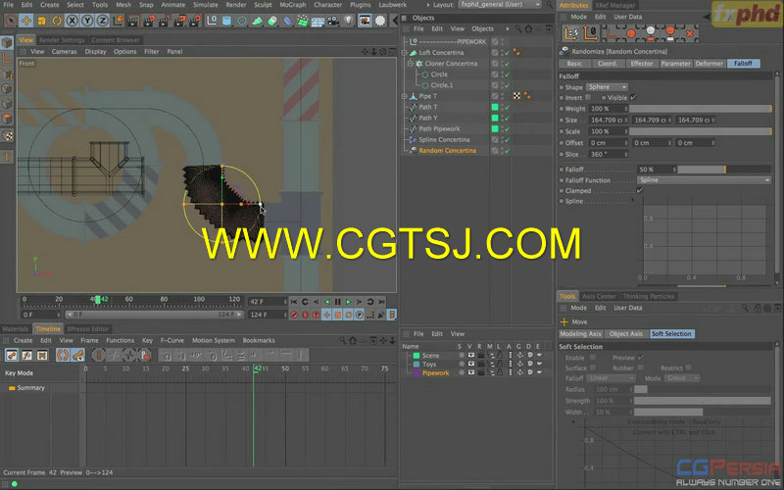Play animation forwards
784x490 pixels.
click(x=349, y=302)
